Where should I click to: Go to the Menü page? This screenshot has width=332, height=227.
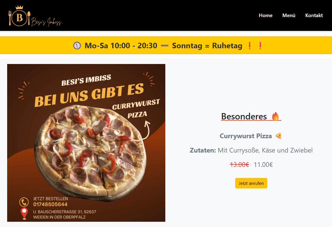pyautogui.click(x=289, y=15)
